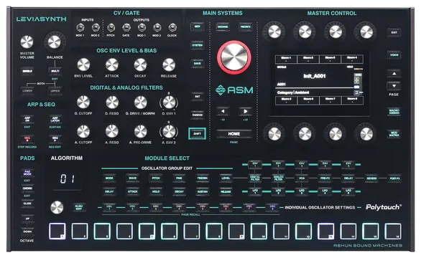Screen dimensions: 421x258
Task: Toggle ARP ON button
Action: point(27,120)
